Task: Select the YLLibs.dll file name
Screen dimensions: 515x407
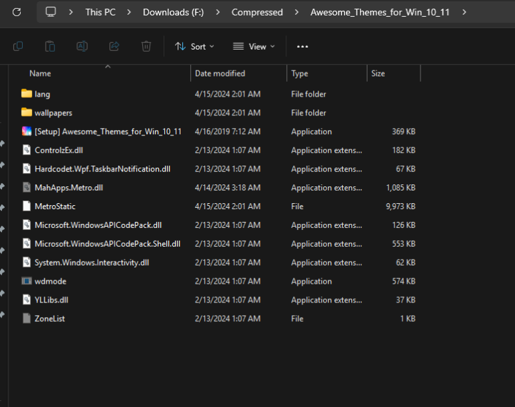Action: pos(52,300)
